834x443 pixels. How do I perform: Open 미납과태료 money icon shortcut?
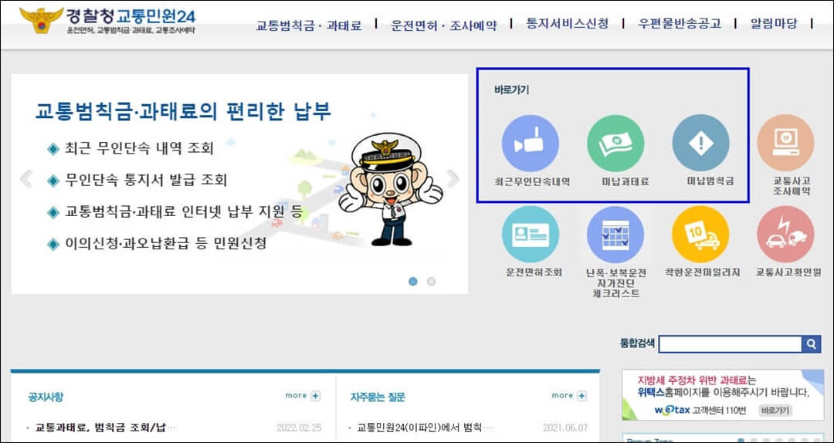coord(615,143)
